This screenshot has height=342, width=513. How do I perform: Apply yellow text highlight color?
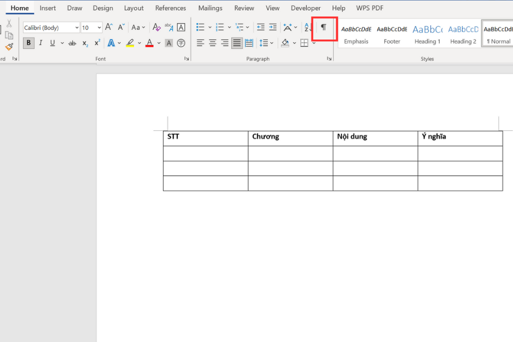click(130, 43)
